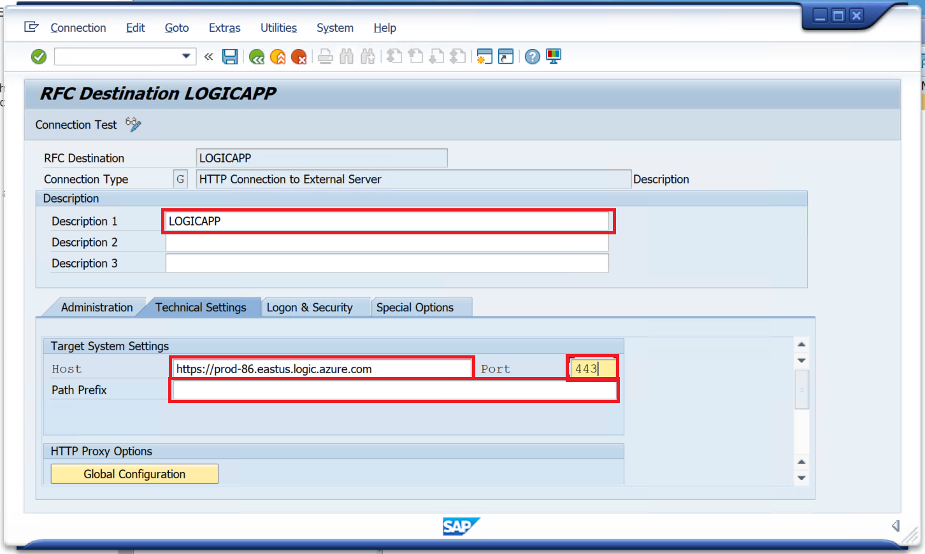This screenshot has width=925, height=554.
Task: Click the Path Prefix label
Action: pyautogui.click(x=79, y=390)
